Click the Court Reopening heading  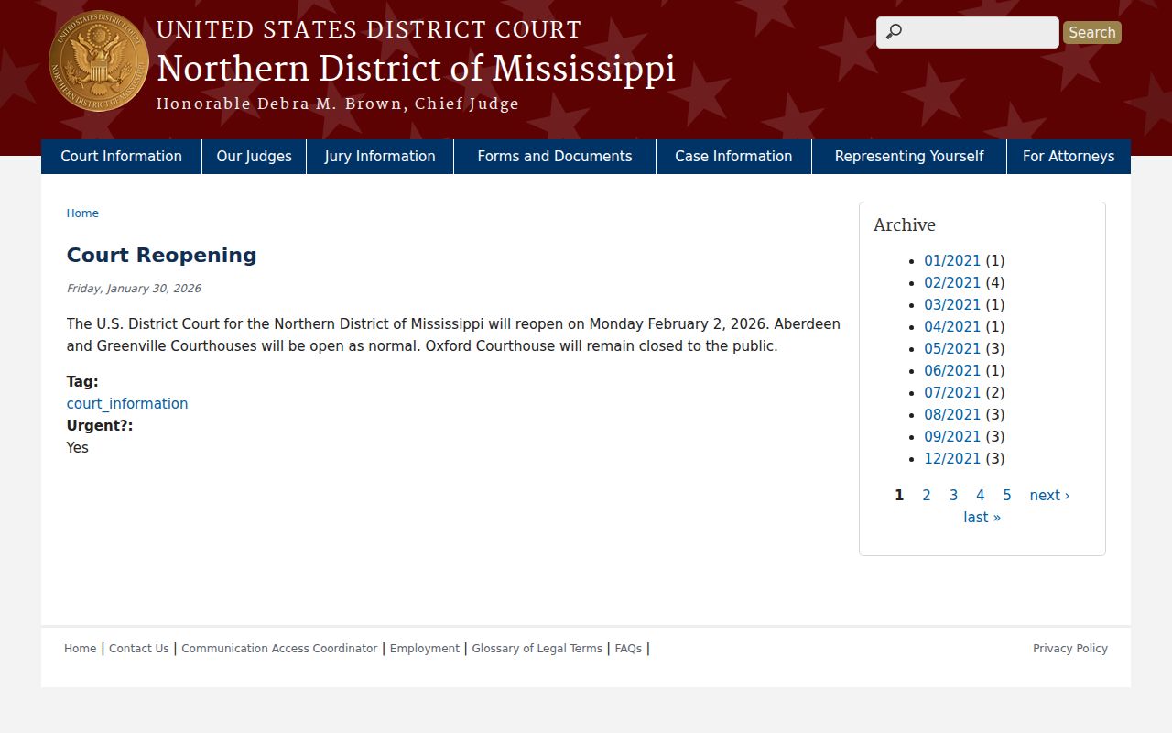click(162, 256)
